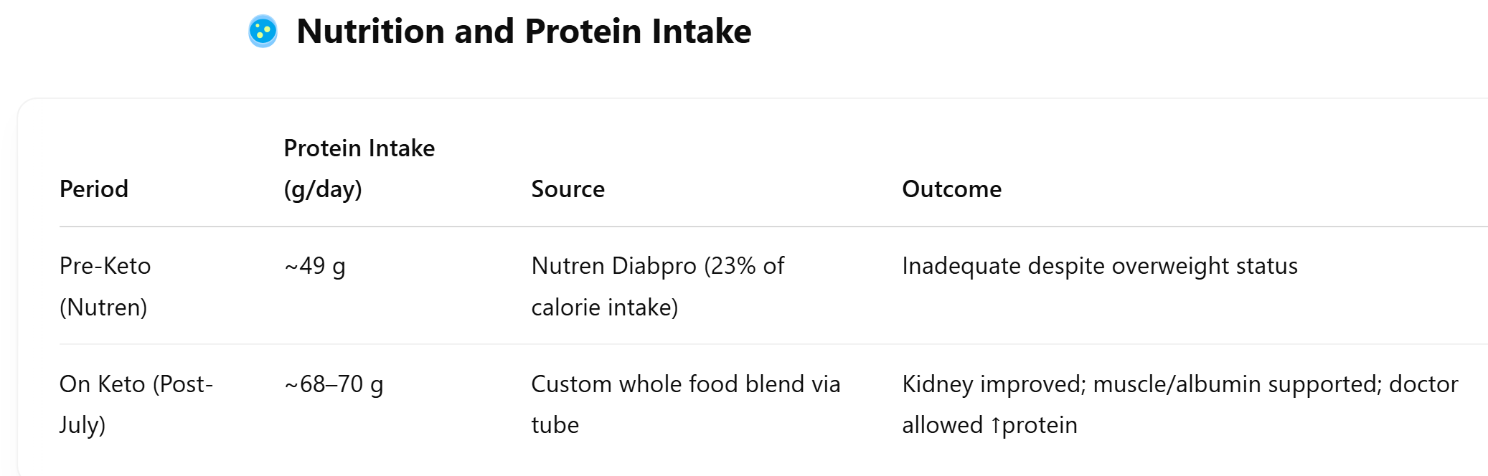Click the (Nutren) text in first row
Viewport: 1488px width, 476px height.
[x=103, y=308]
